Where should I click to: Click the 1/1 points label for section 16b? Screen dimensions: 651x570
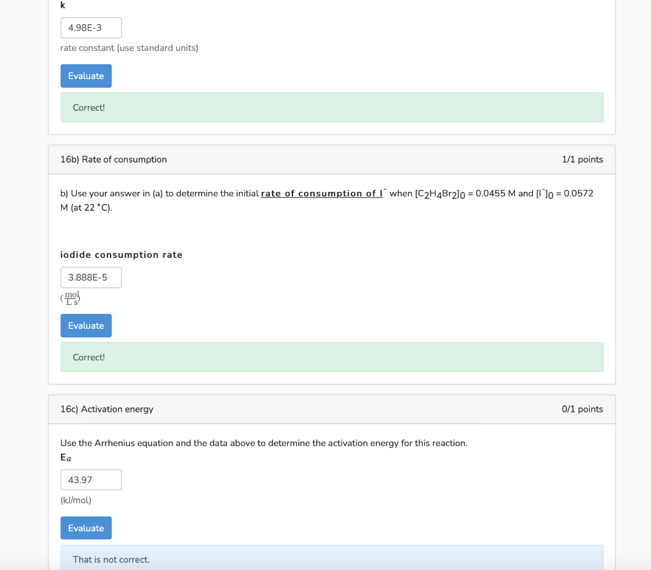coord(582,159)
